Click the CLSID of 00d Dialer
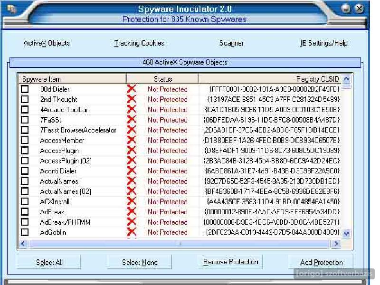 [274, 89]
